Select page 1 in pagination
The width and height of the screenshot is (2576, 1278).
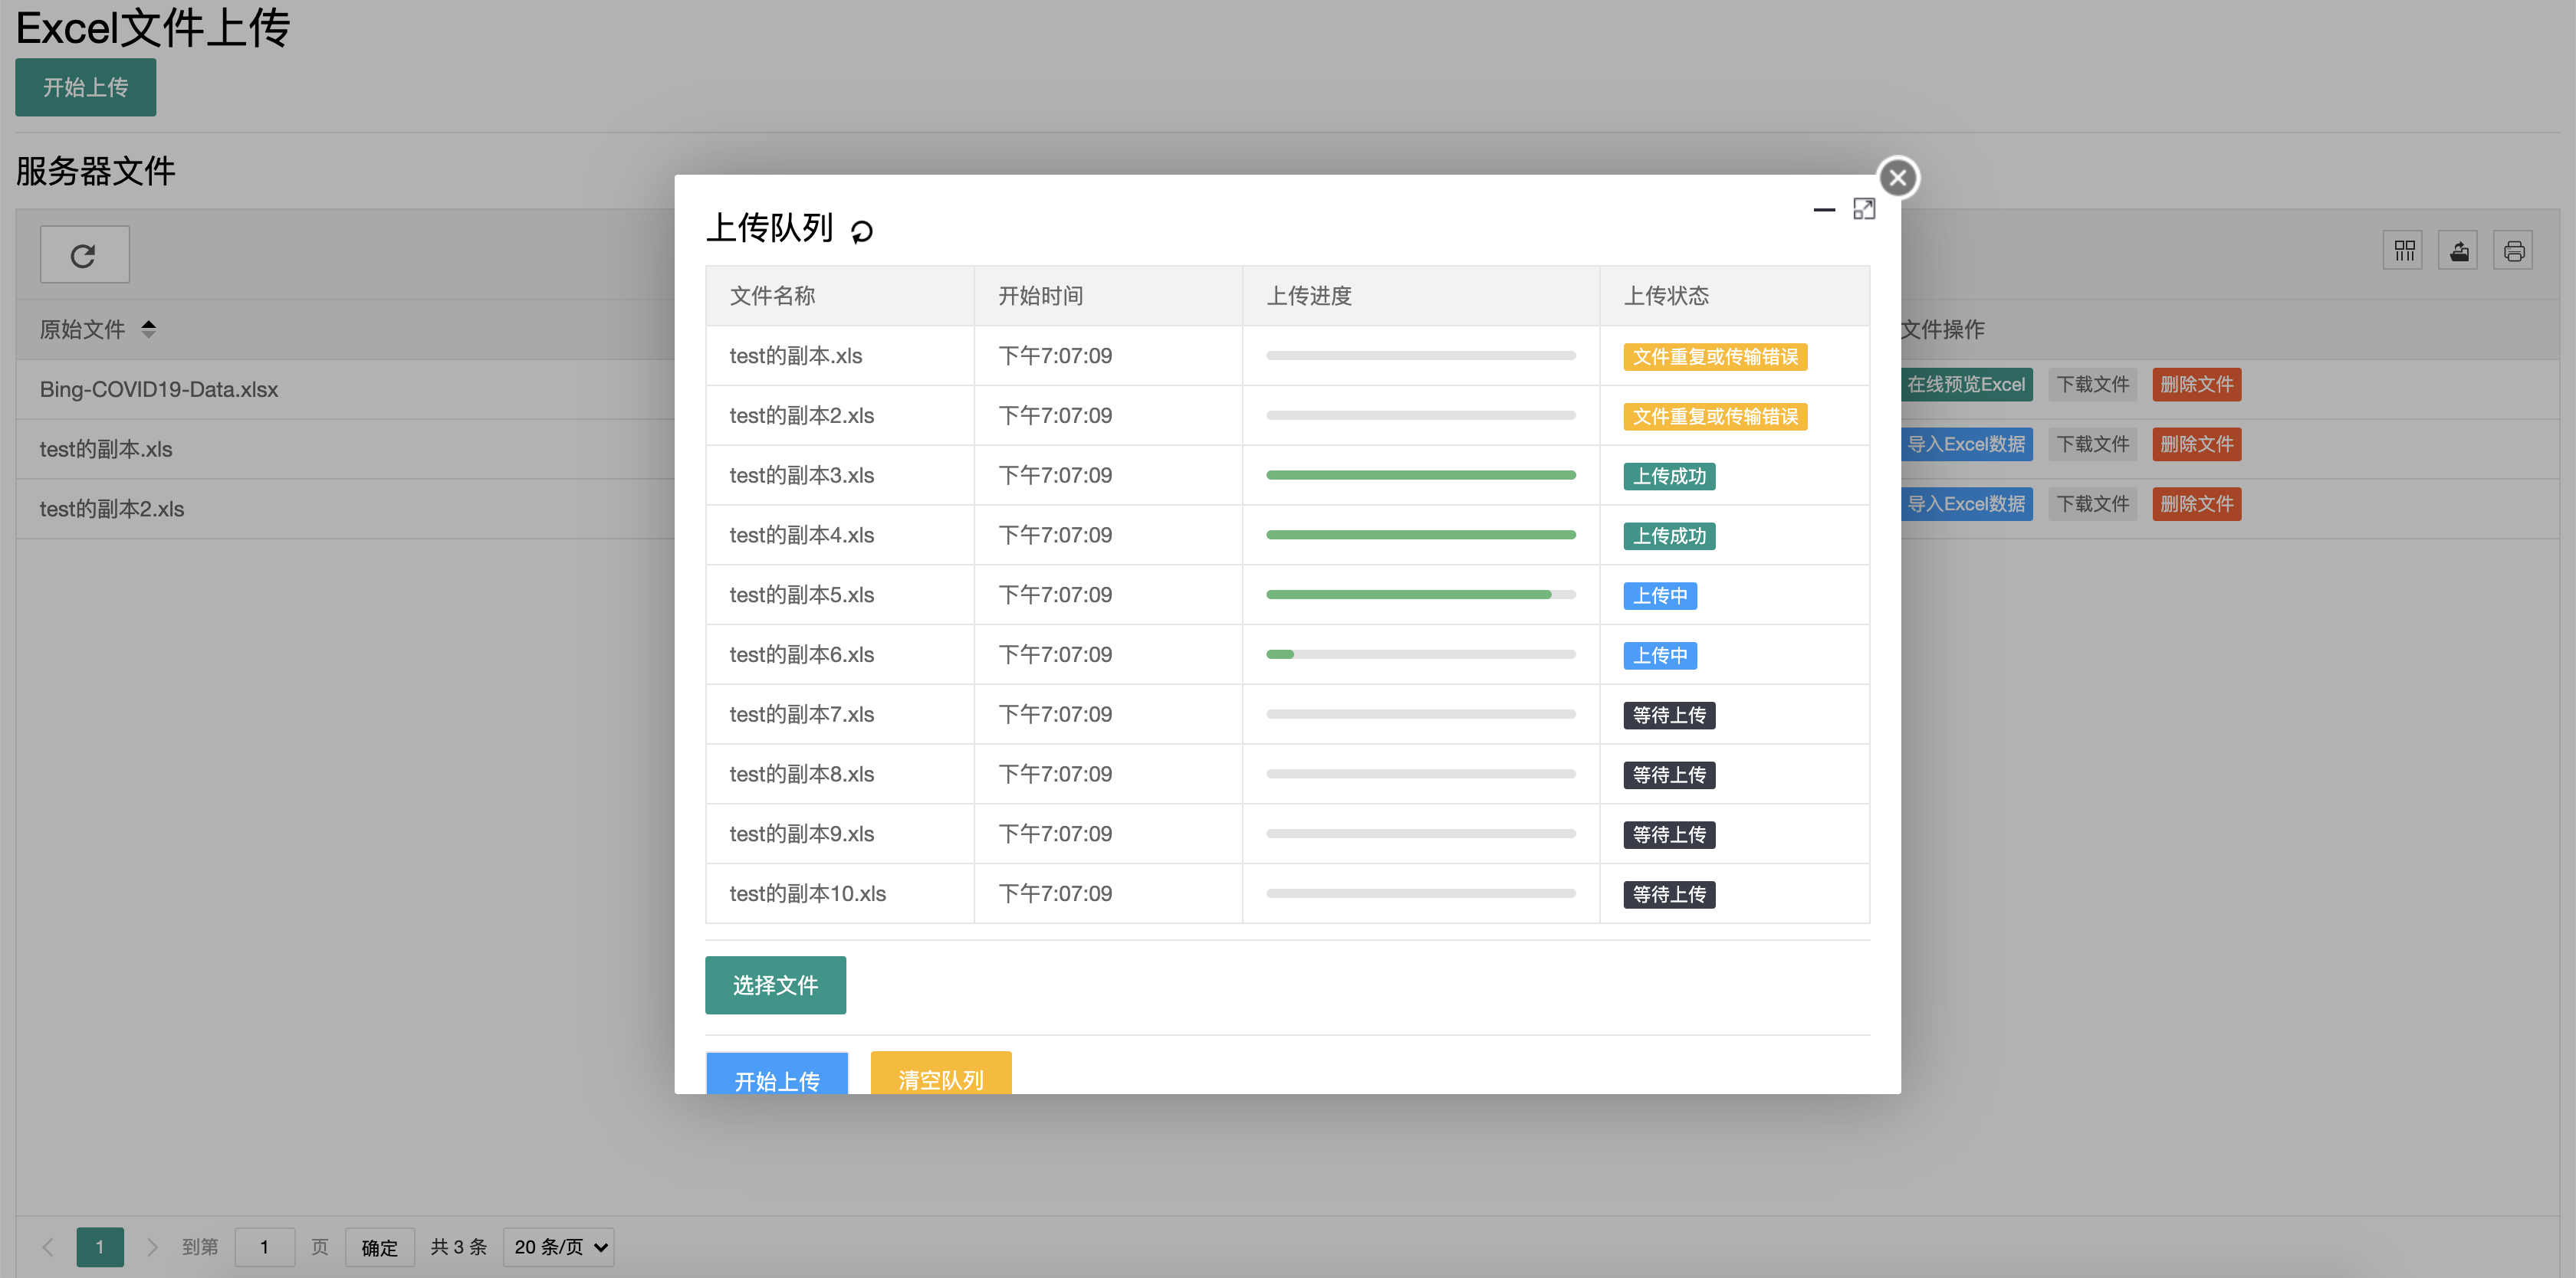tap(100, 1247)
